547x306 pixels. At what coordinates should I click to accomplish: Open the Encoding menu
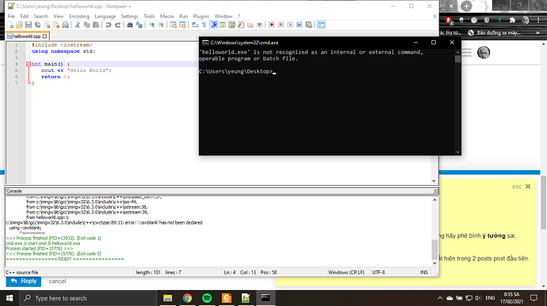tap(79, 17)
